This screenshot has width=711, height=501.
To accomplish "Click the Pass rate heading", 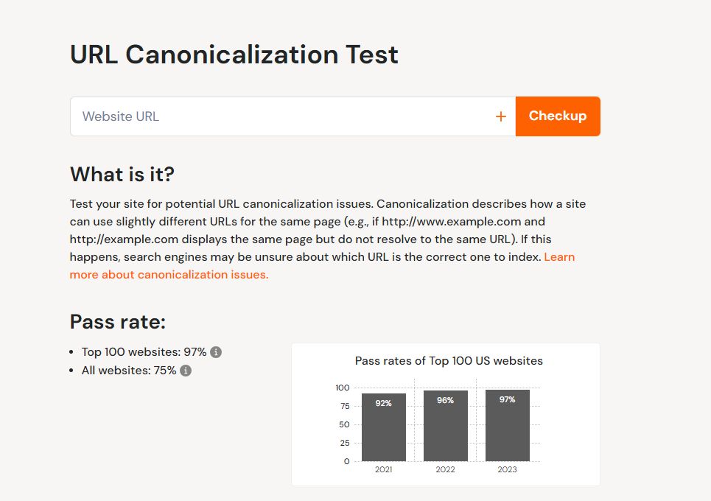I will click(118, 322).
